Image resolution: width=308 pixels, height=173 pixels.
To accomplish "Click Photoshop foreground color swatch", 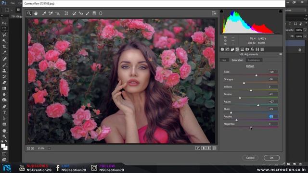I will (x=3, y=146).
